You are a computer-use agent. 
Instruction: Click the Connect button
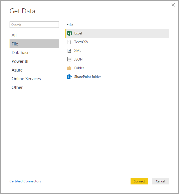tap(139, 181)
